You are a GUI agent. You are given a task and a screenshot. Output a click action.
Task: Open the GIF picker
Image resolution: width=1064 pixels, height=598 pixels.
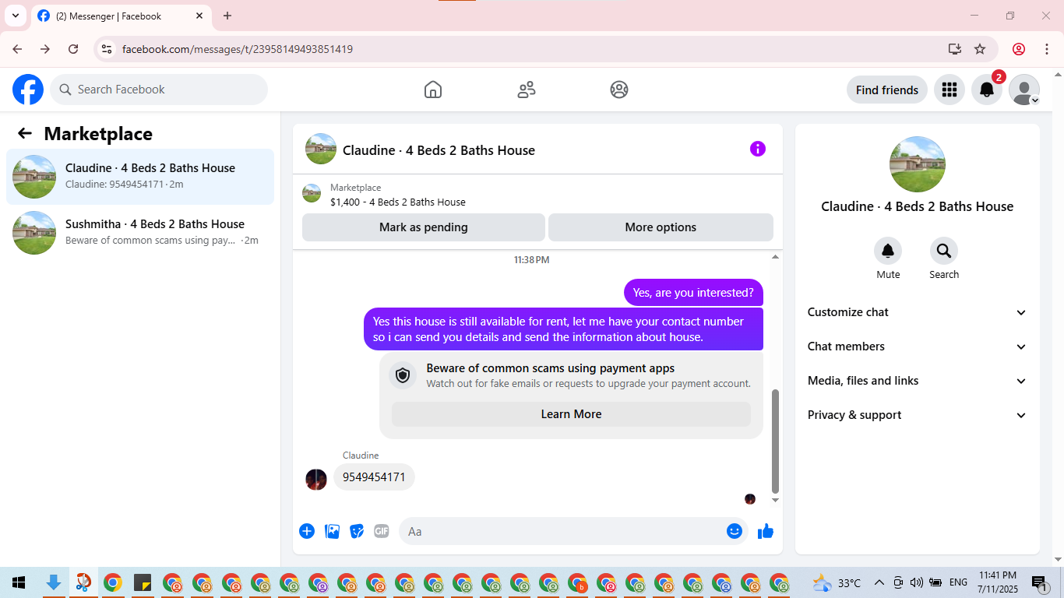(x=382, y=531)
